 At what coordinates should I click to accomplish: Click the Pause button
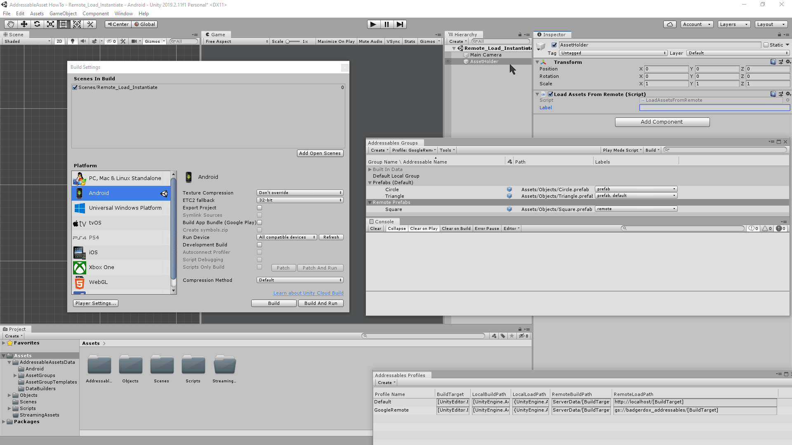(387, 24)
